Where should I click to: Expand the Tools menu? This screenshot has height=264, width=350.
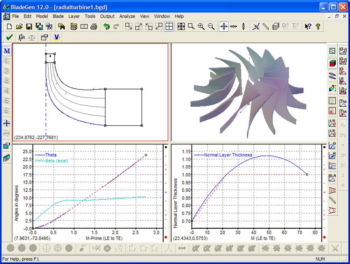coord(90,16)
